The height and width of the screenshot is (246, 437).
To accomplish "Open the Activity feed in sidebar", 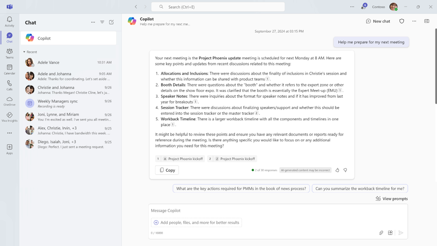I will pos(9,21).
